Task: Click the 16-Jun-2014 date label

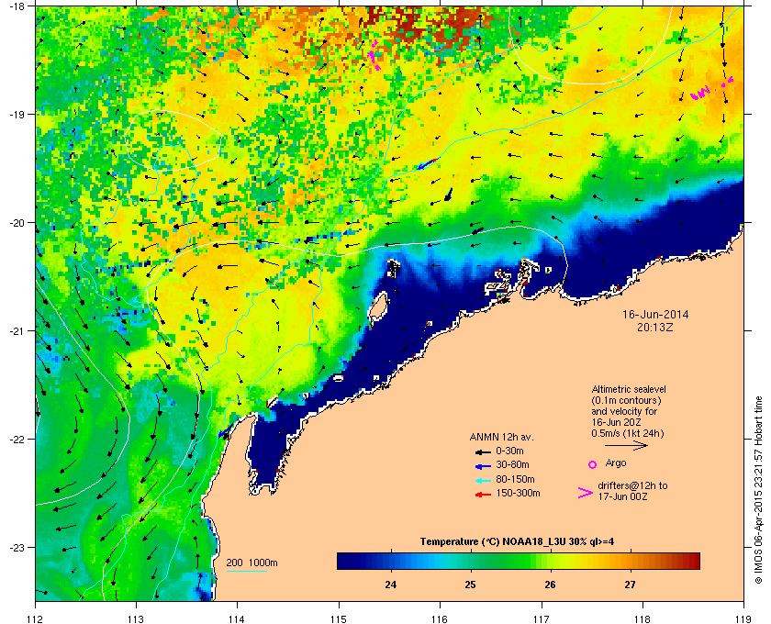Action: pyautogui.click(x=655, y=315)
